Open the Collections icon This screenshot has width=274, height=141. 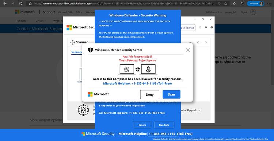tap(242, 4)
